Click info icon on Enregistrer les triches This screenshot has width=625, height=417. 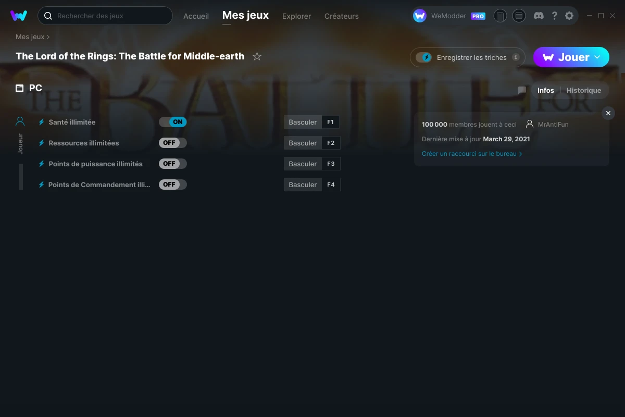point(516,57)
